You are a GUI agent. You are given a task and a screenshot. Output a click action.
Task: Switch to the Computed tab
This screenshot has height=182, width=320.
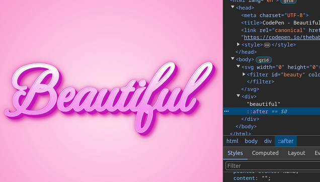(x=265, y=153)
